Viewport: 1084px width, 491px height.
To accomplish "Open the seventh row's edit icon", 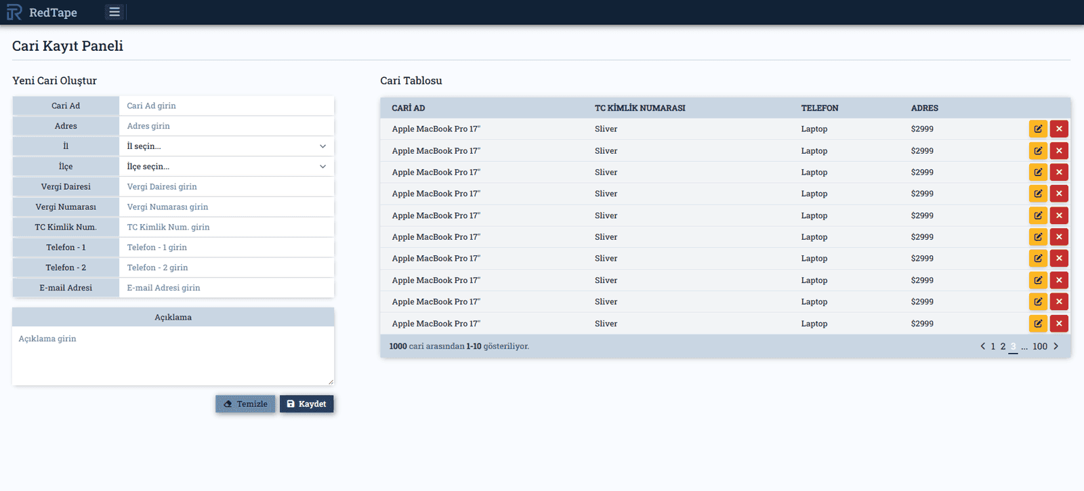I will point(1038,258).
